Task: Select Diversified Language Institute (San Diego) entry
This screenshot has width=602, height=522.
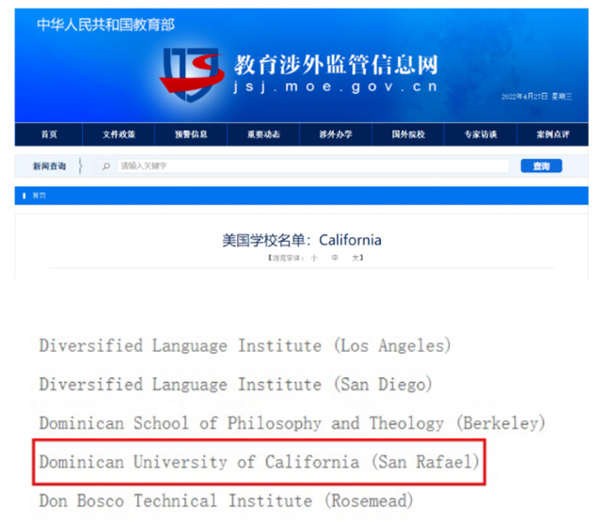Action: [x=235, y=384]
